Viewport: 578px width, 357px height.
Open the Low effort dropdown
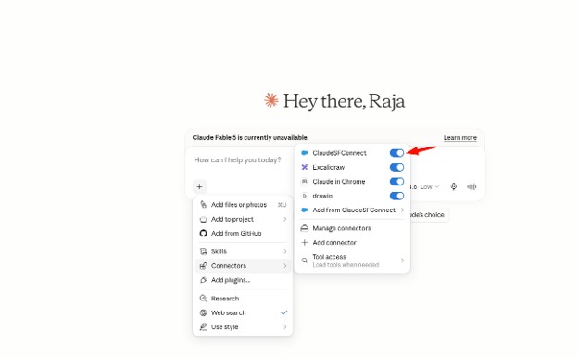pyautogui.click(x=430, y=186)
